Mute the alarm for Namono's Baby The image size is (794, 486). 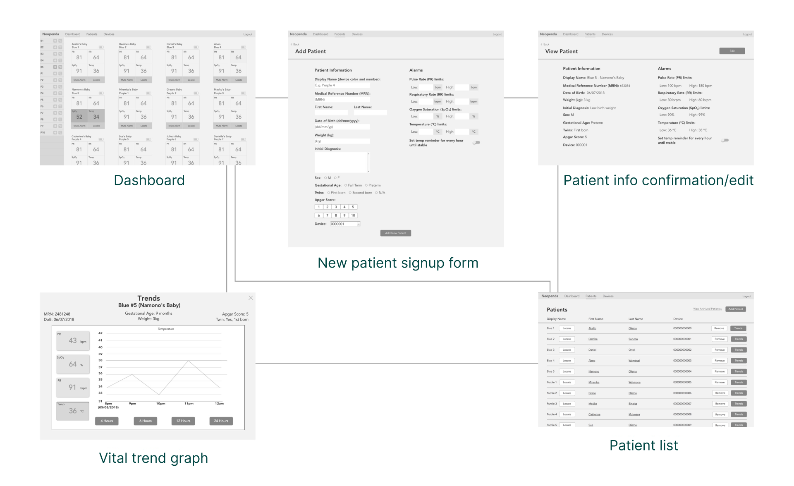79,126
